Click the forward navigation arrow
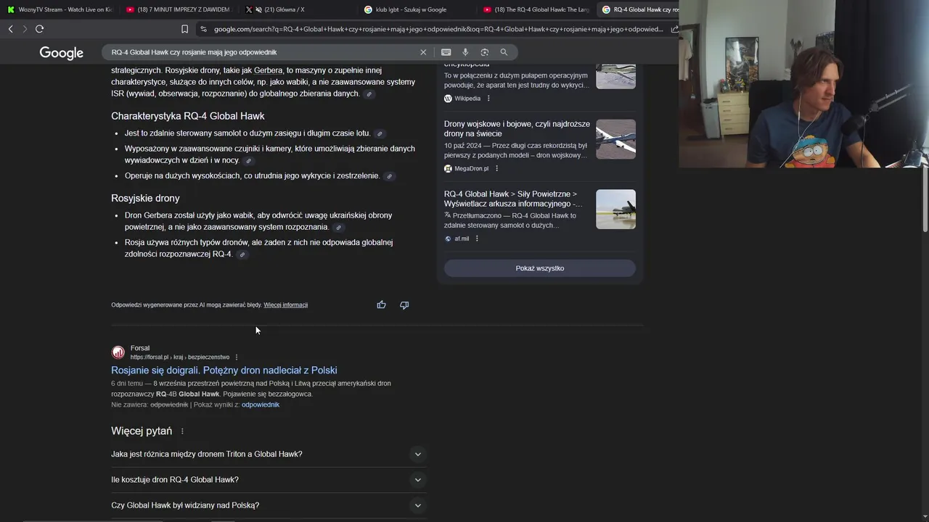 pos(25,29)
